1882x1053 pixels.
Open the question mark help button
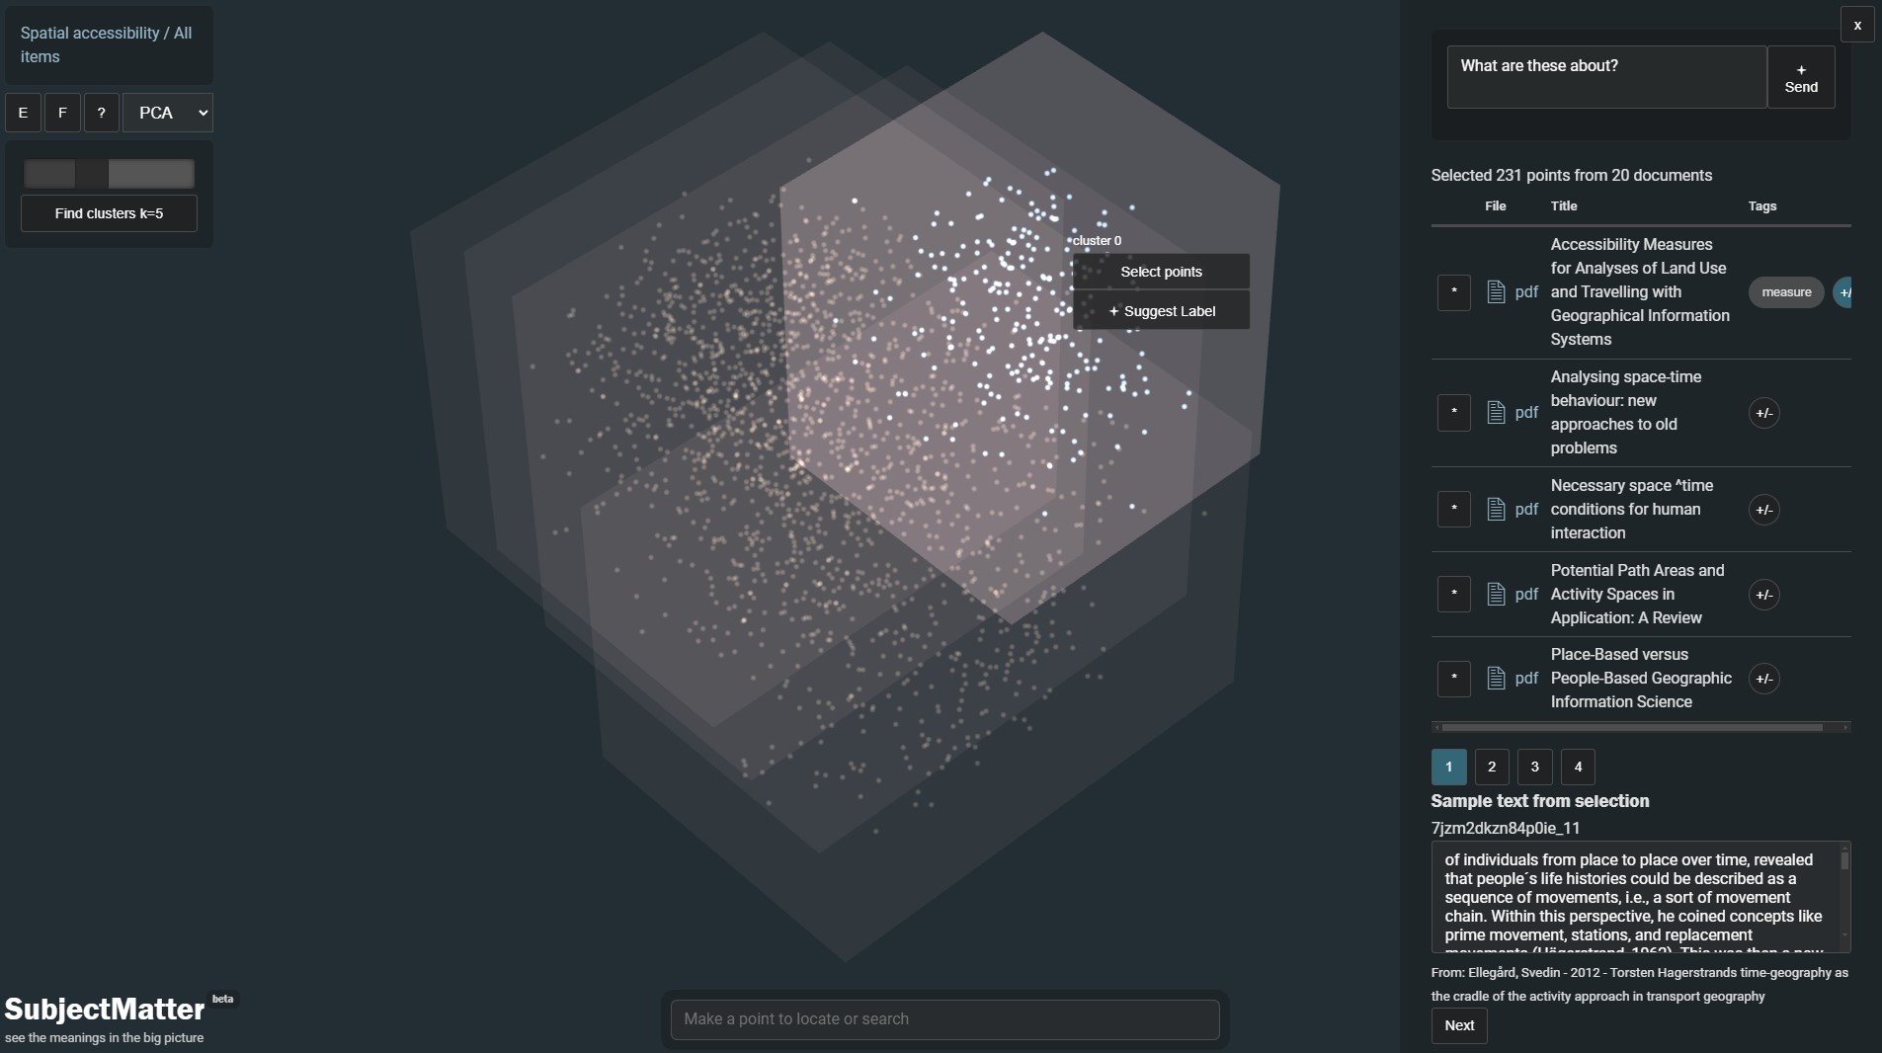pos(101,113)
